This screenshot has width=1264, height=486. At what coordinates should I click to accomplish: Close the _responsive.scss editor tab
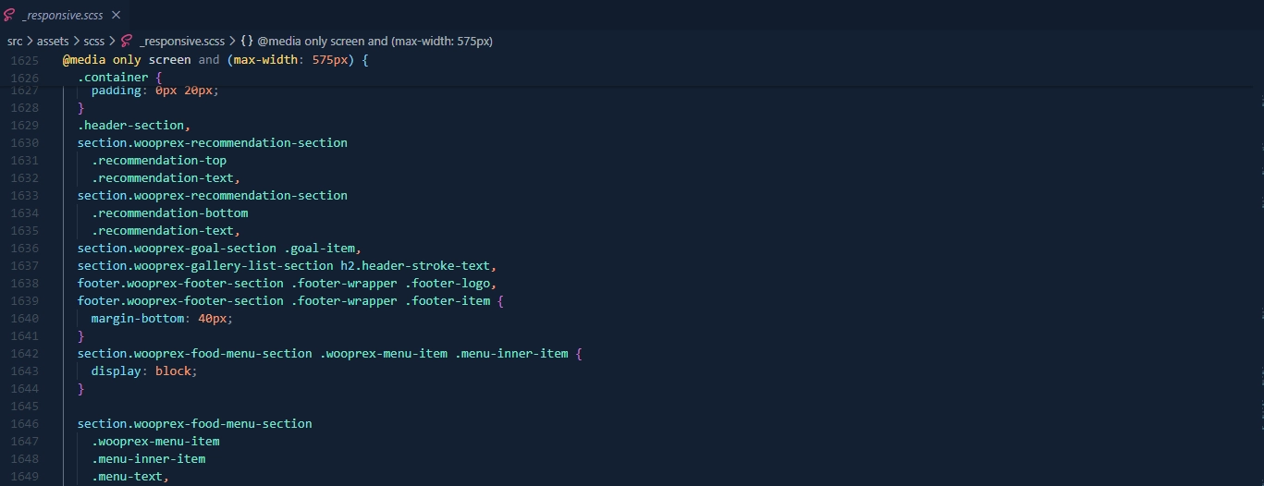coord(116,16)
